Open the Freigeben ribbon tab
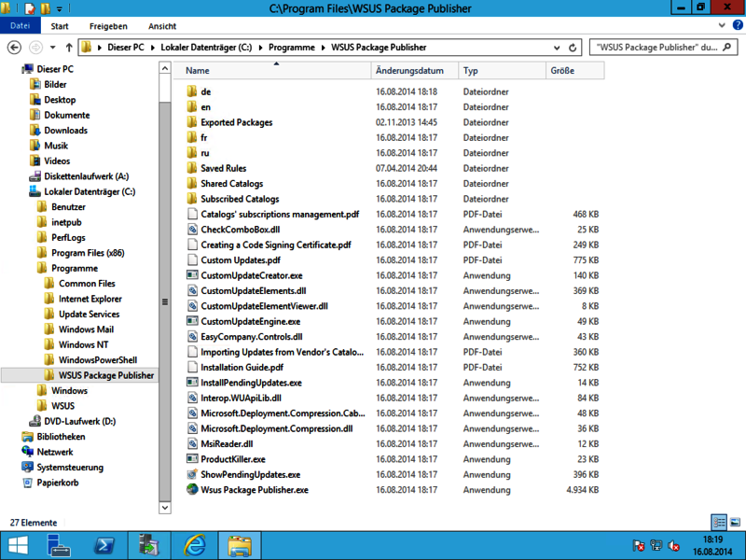Screen dimensions: 746x560 [x=108, y=26]
